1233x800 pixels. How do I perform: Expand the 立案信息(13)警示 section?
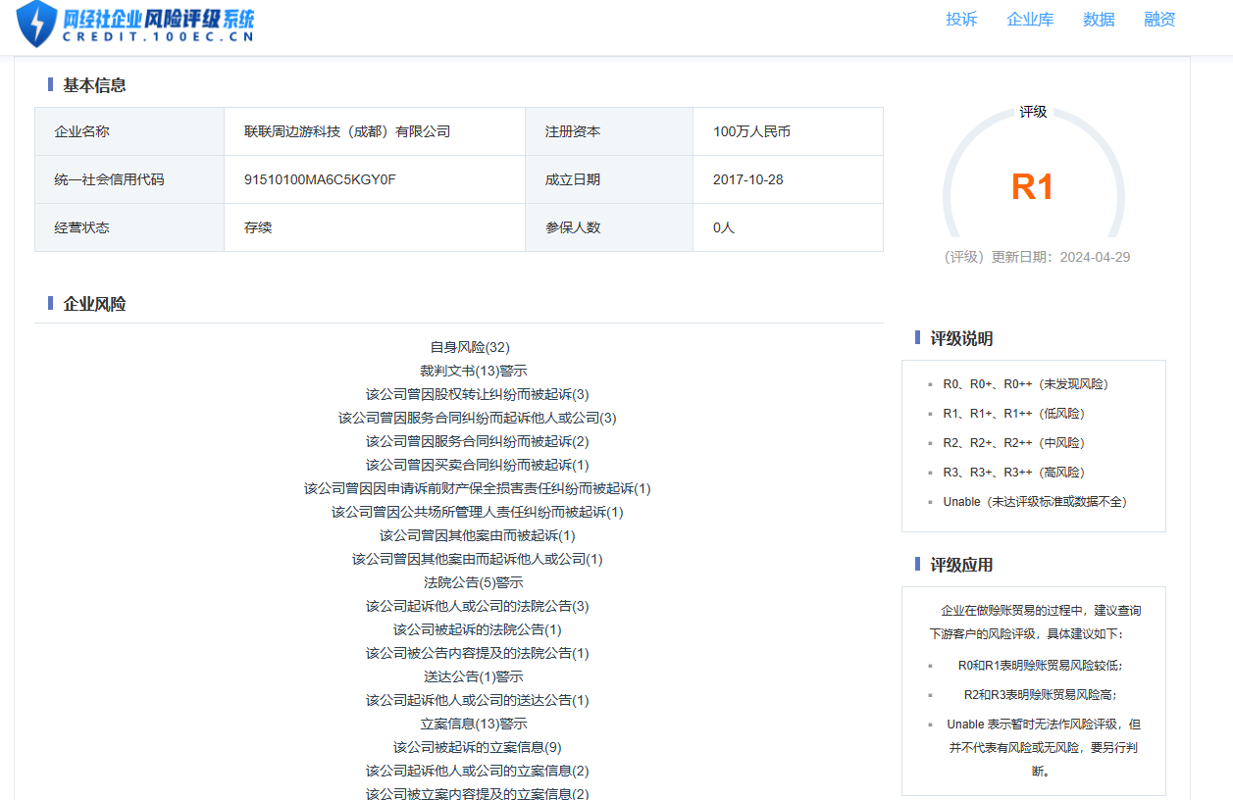click(473, 724)
